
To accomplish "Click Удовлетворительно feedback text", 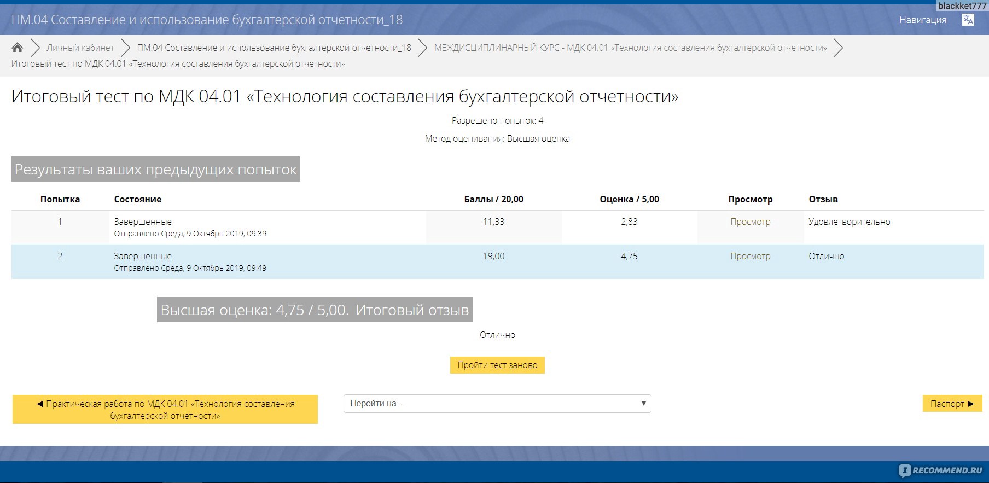I will [850, 222].
